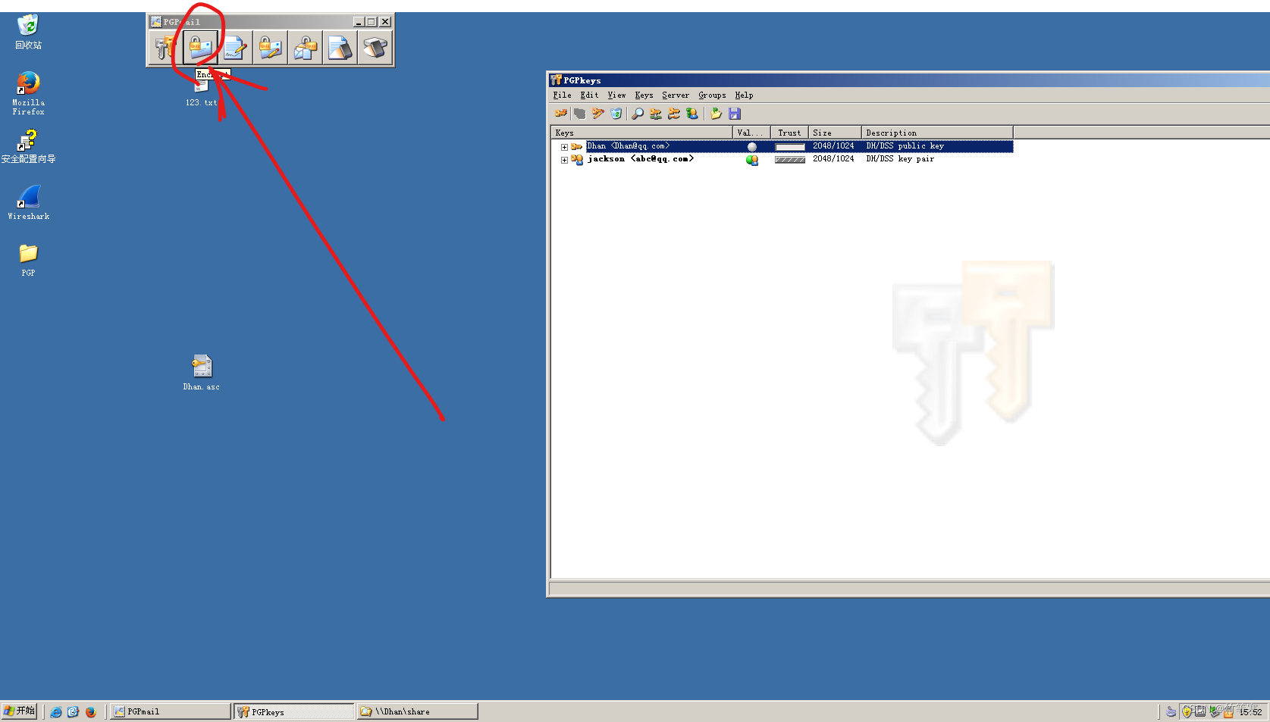Image resolution: width=1270 pixels, height=722 pixels.
Task: Open the View menu in PGPkeys
Action: click(x=616, y=95)
